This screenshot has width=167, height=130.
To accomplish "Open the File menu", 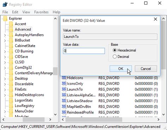I will 5,12.
